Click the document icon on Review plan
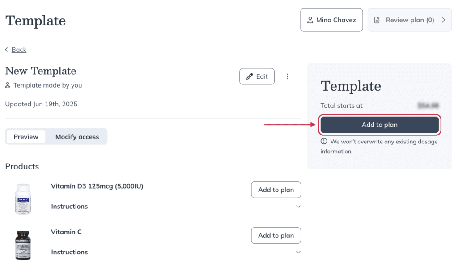This screenshot has width=458, height=274. pos(377,20)
